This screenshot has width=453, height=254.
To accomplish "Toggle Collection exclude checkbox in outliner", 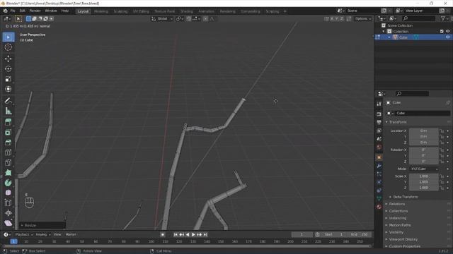I will point(442,31).
